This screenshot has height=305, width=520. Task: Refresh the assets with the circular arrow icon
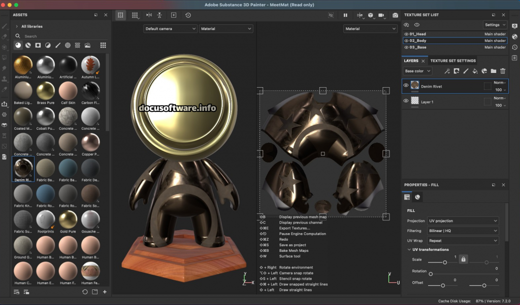[85, 292]
